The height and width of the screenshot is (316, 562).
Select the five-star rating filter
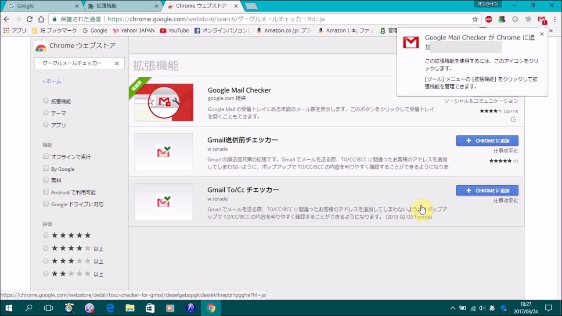point(46,235)
